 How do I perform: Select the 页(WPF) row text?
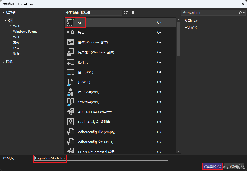coord(84,82)
